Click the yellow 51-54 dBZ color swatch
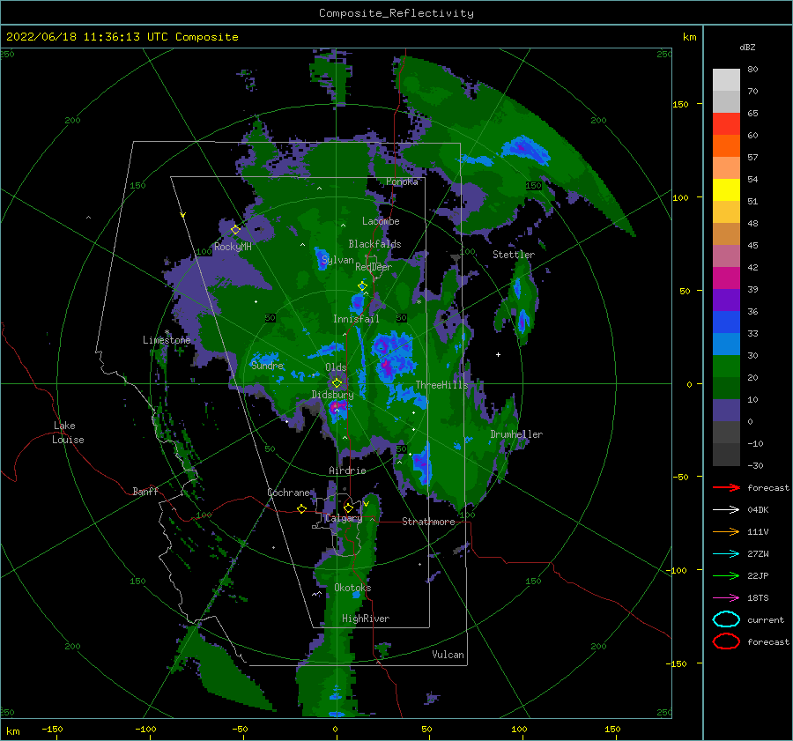The height and width of the screenshot is (741, 793). [x=726, y=190]
